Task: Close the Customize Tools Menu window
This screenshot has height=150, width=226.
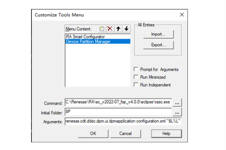Action: pyautogui.click(x=182, y=15)
